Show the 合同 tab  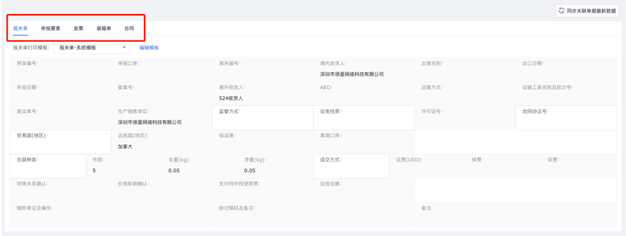point(129,28)
